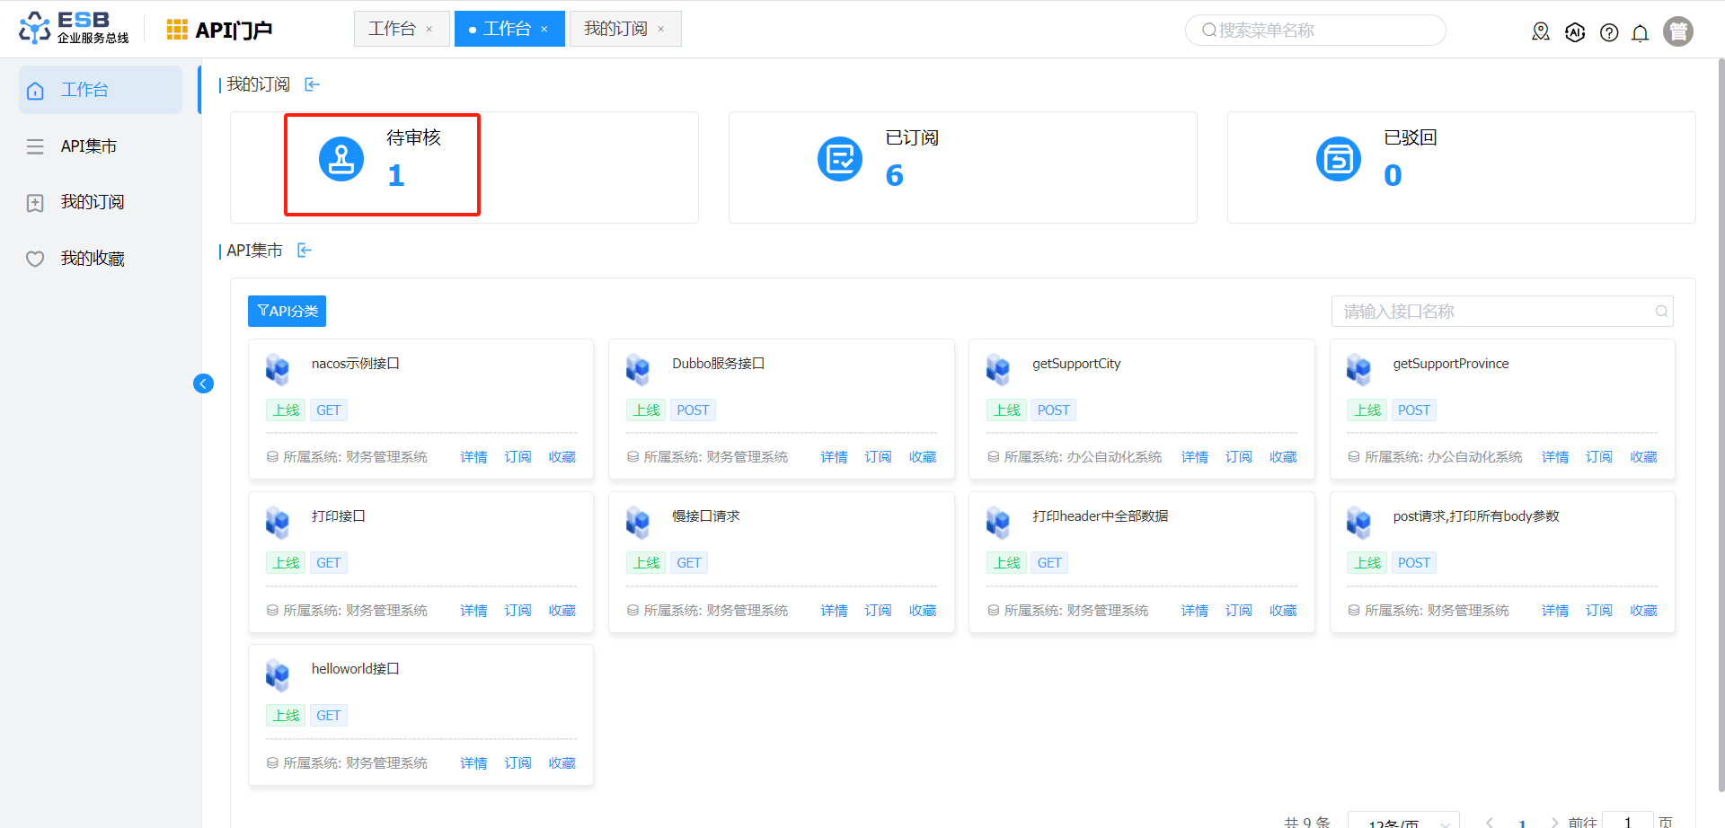Open the API集市 section jump icon
The image size is (1725, 828).
coord(305,251)
